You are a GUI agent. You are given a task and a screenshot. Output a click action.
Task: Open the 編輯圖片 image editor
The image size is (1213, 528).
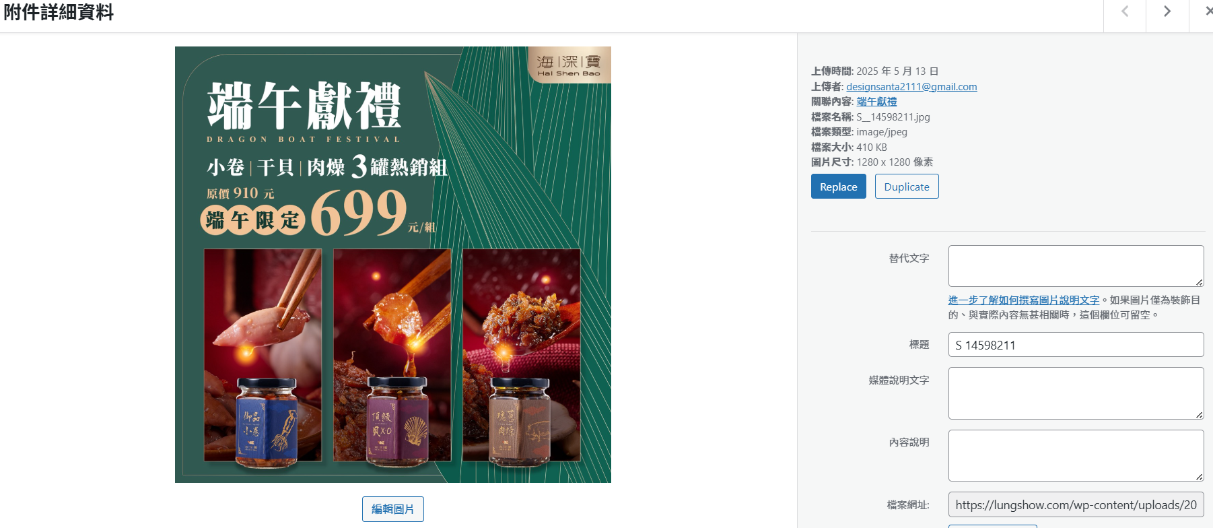393,509
